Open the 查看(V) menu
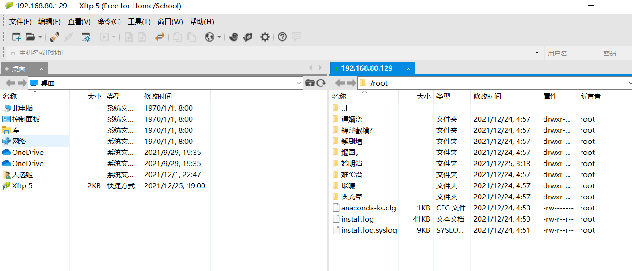Image resolution: width=632 pixels, height=271 pixels. [x=79, y=22]
